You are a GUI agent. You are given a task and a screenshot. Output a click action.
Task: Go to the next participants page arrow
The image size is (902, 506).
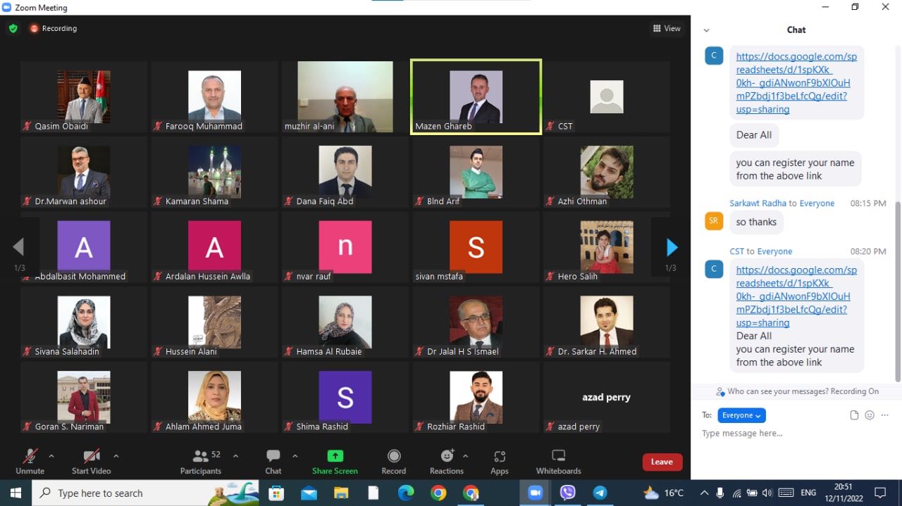click(672, 247)
